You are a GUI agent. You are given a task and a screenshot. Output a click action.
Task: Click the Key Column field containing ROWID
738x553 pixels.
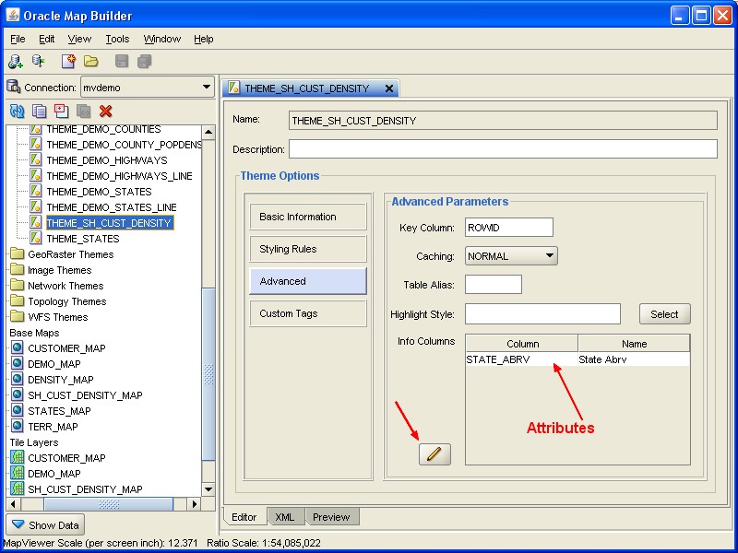point(509,228)
